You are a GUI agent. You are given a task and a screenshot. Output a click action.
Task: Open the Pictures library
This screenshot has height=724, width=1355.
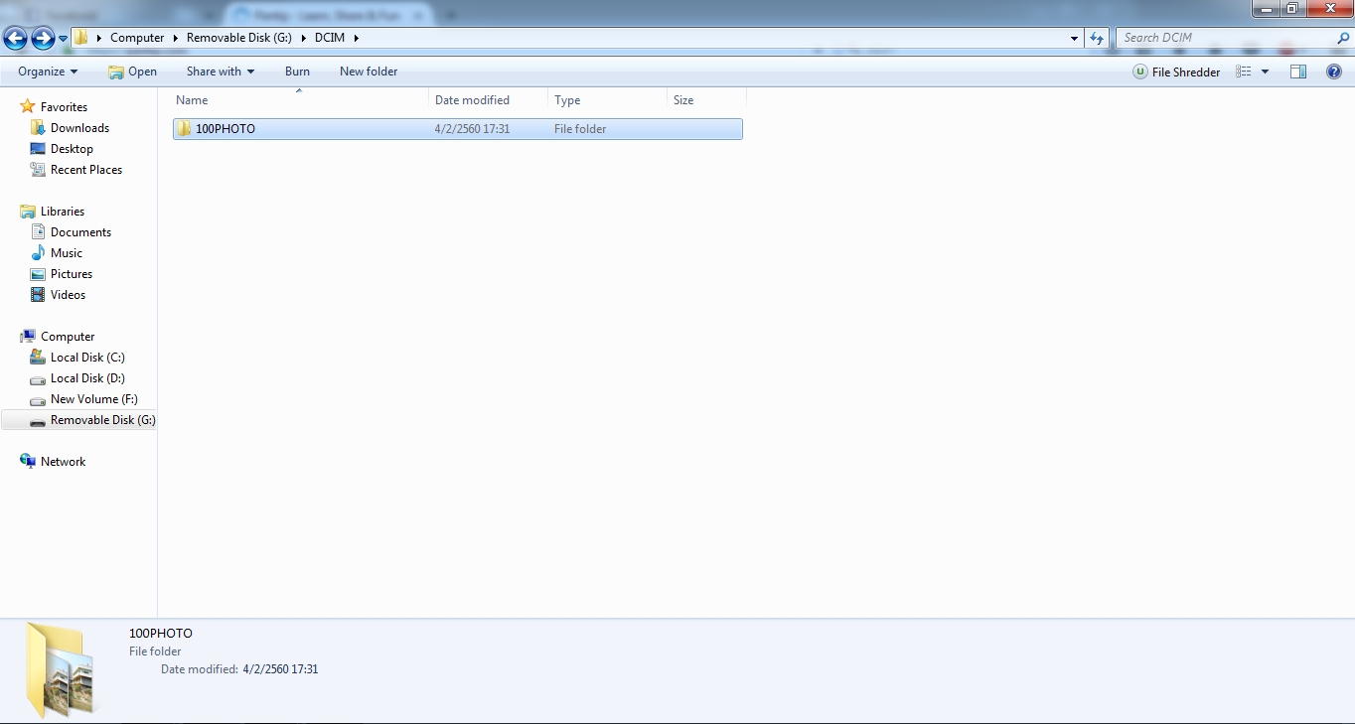click(x=72, y=274)
